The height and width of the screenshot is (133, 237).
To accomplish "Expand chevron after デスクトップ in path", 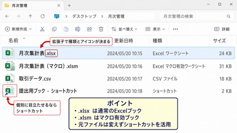I will (102, 16).
